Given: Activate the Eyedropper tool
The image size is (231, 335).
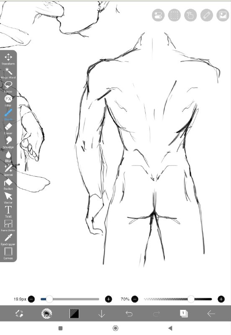Looking at the screenshot, I should 8,240.
